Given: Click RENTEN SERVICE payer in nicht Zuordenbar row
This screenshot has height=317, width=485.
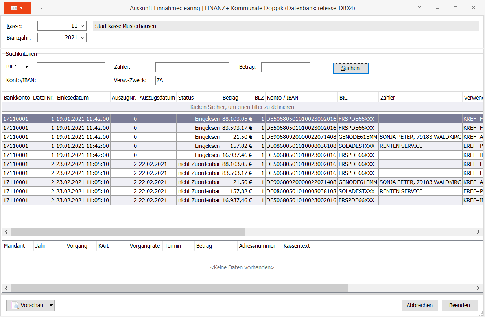Looking at the screenshot, I should click(x=420, y=191).
